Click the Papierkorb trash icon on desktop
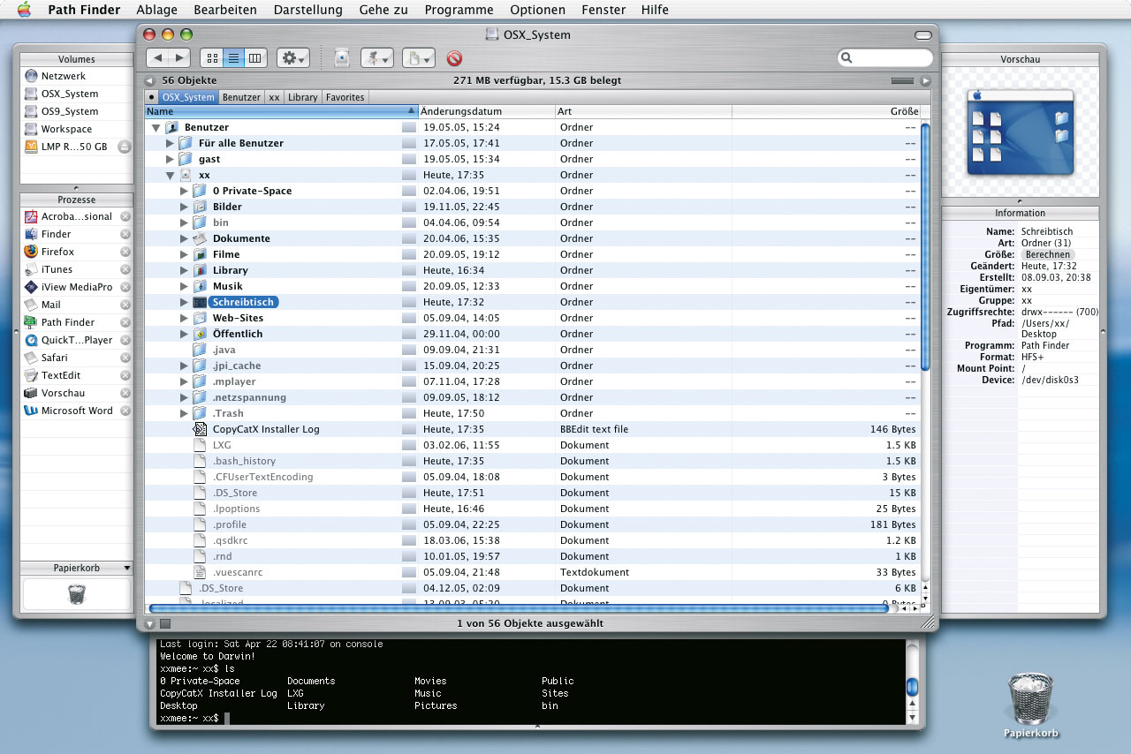 tap(1030, 697)
